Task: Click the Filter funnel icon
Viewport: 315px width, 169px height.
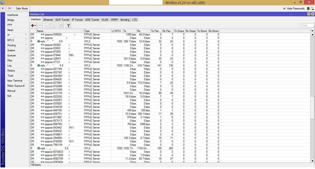Action: tap(68, 26)
